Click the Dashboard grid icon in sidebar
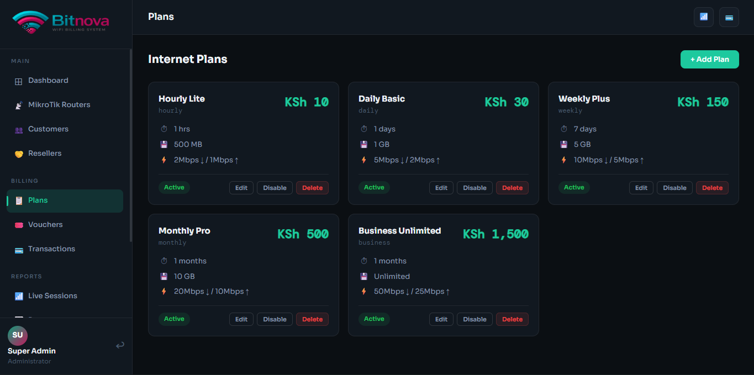Viewport: 754px width, 375px height. (x=19, y=81)
